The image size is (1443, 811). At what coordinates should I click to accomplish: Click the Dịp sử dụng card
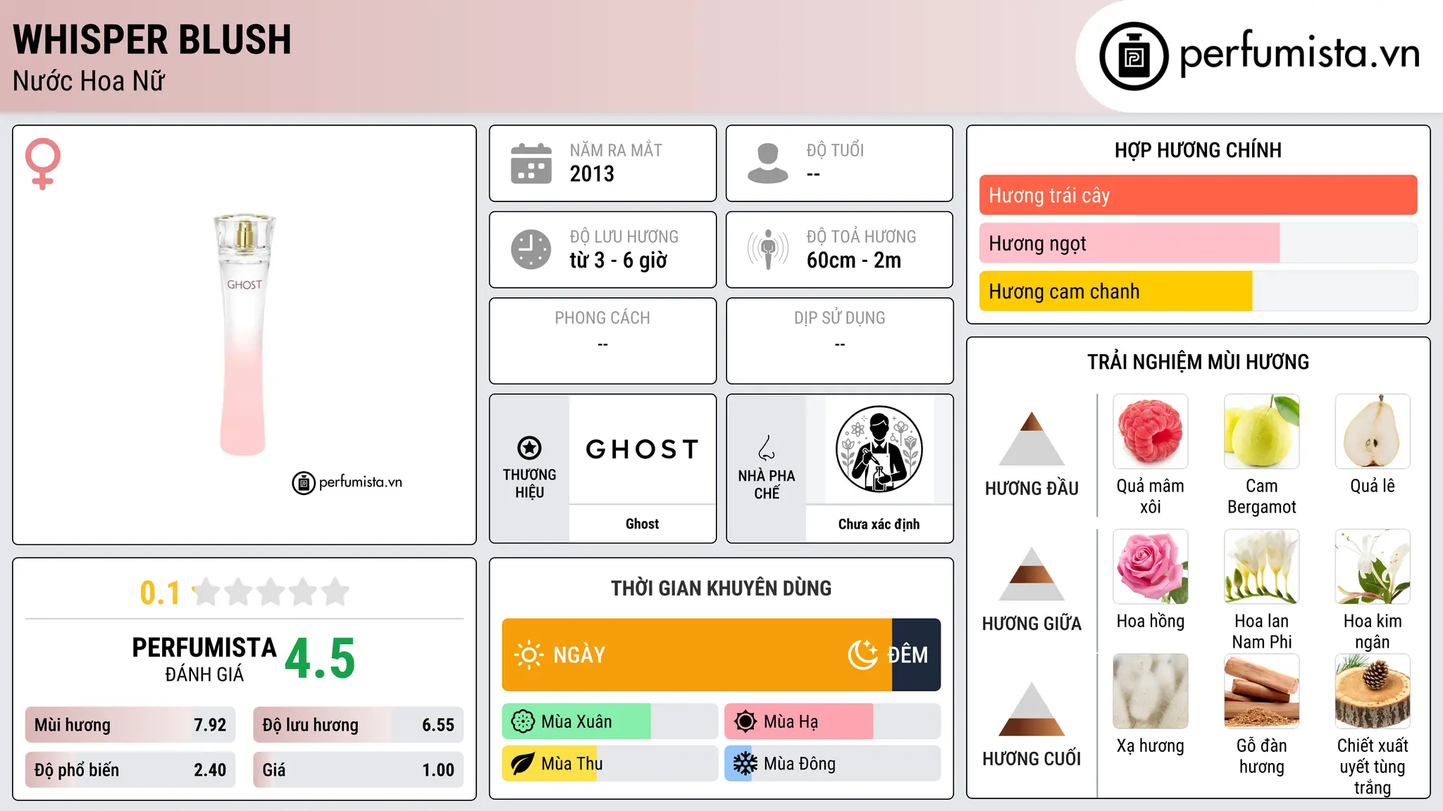click(x=839, y=341)
